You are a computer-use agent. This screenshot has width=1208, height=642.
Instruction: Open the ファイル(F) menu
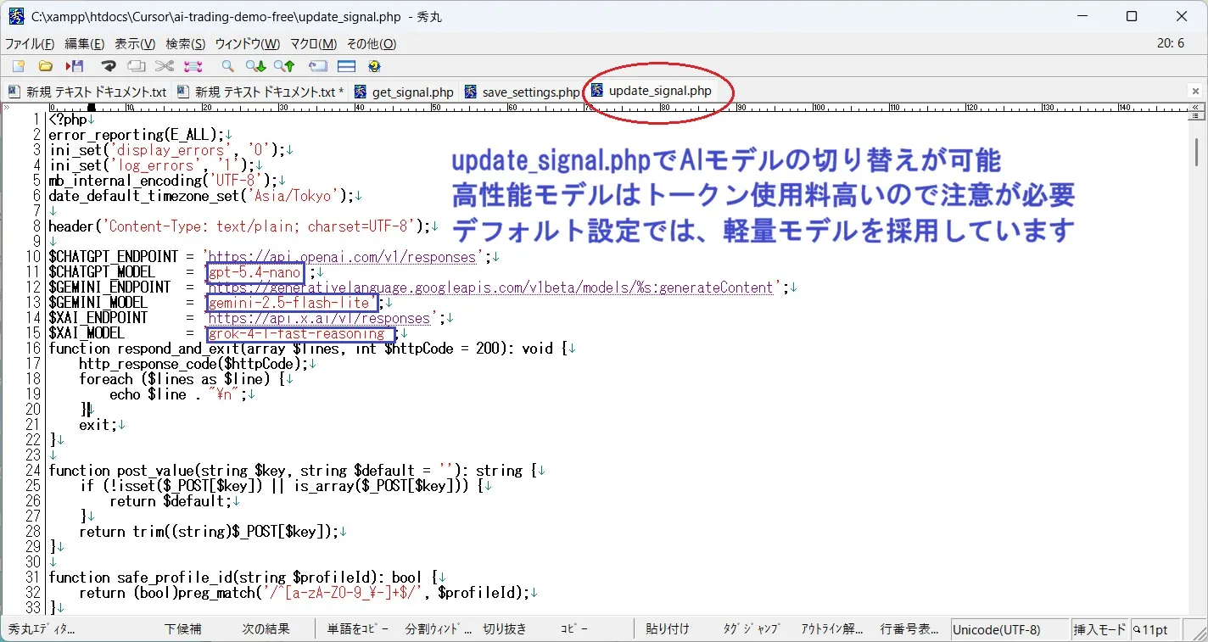pos(30,44)
